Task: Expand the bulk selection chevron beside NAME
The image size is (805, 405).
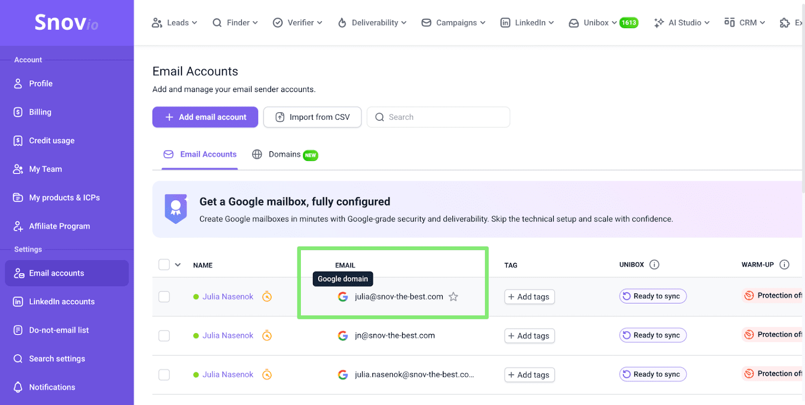Action: 178,265
